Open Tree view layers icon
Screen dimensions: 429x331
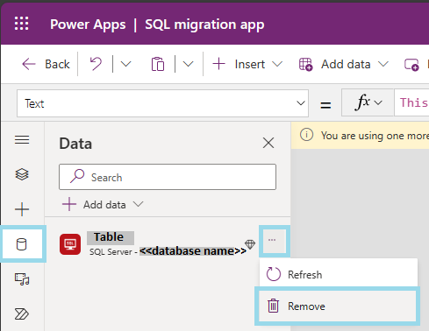click(x=22, y=174)
